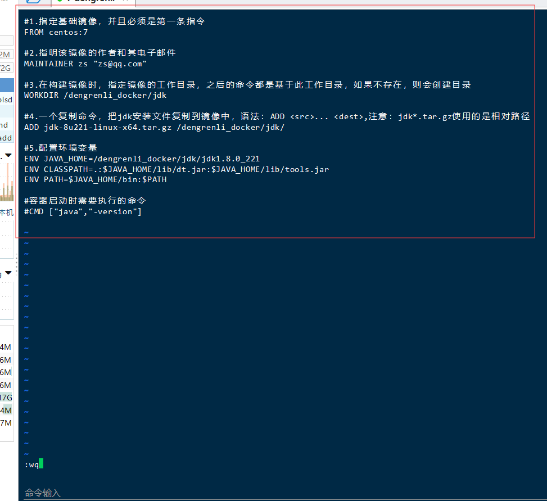Click the sidebar list value '7M'
This screenshot has height=501, width=547.
click(6, 423)
